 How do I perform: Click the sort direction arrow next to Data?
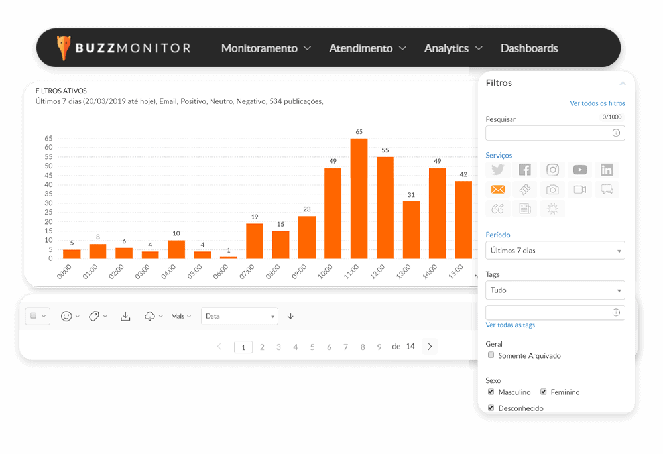tap(290, 317)
